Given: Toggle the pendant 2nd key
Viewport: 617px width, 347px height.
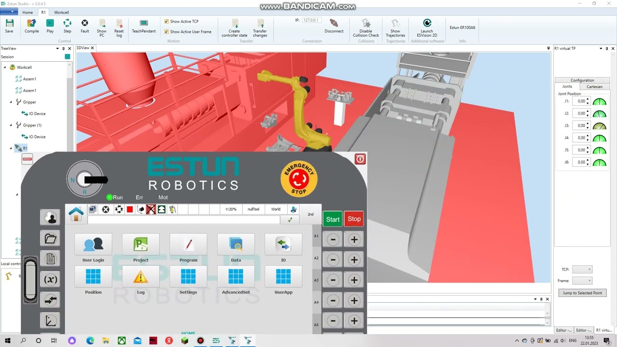Looking at the screenshot, I should point(310,214).
